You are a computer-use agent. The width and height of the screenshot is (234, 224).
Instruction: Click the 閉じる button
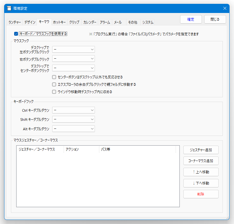(215, 19)
